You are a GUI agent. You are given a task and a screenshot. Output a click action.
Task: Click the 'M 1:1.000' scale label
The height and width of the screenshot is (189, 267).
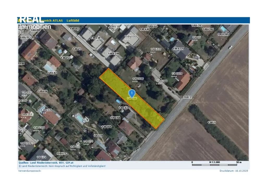[215, 162]
